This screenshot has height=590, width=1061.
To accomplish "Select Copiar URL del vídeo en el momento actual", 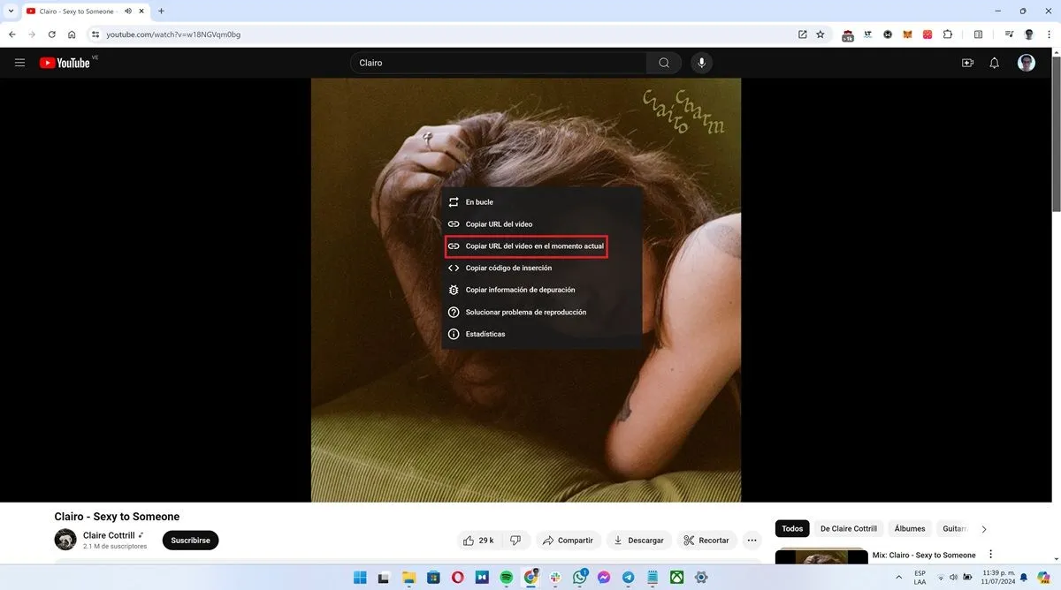I will (535, 246).
